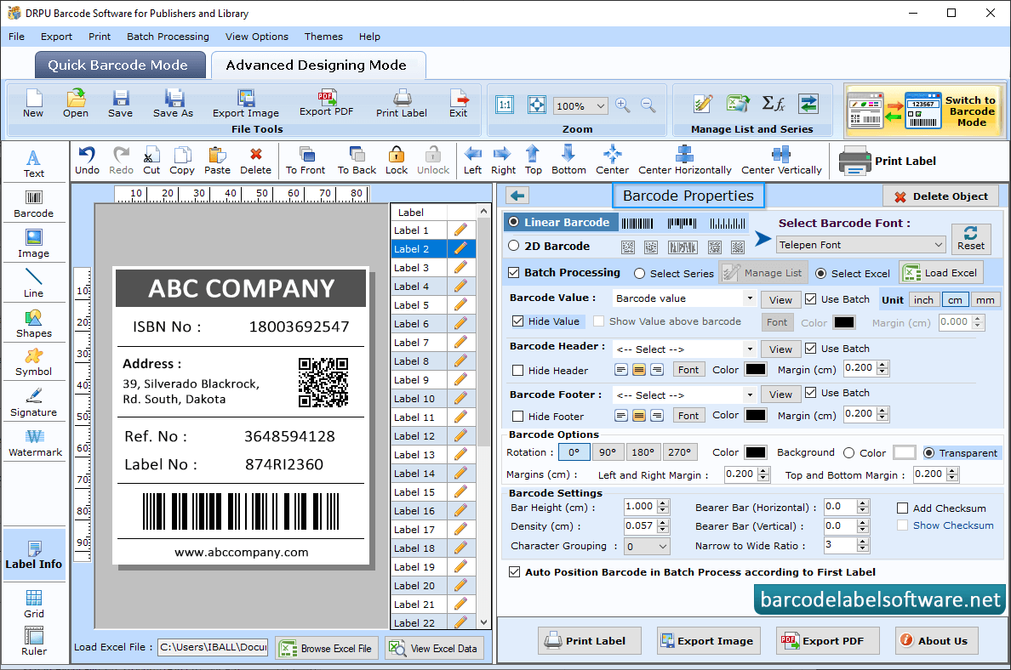1011x670 pixels.
Task: Open the Barcode Value dropdown
Action: coord(684,298)
